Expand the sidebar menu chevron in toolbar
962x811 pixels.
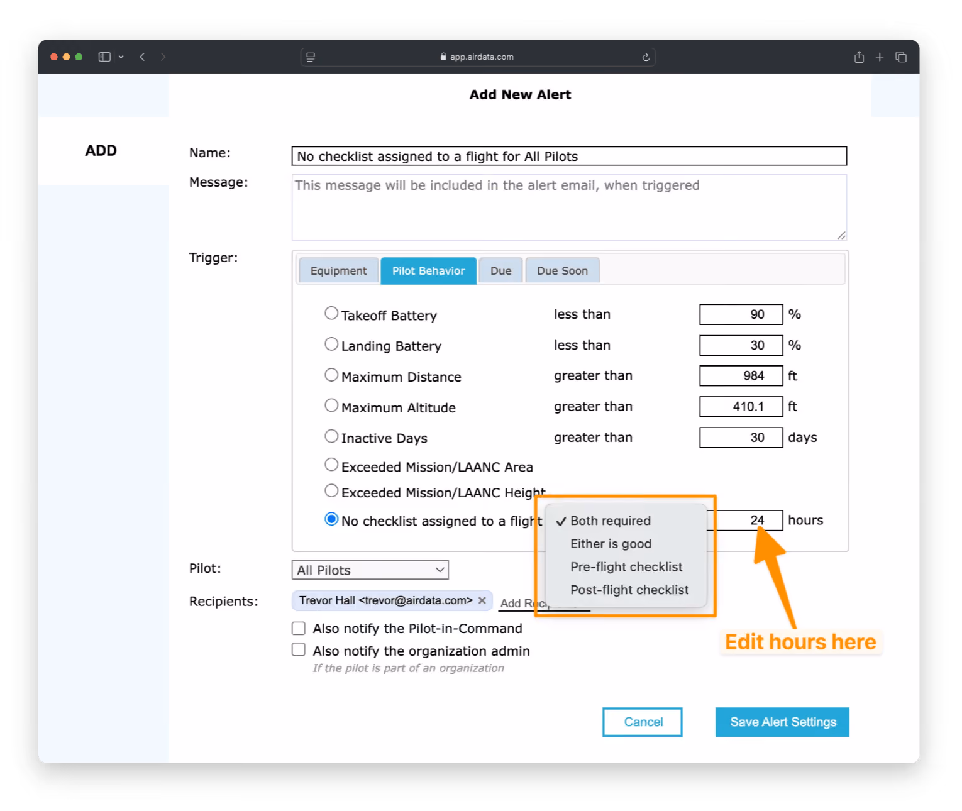click(x=121, y=57)
